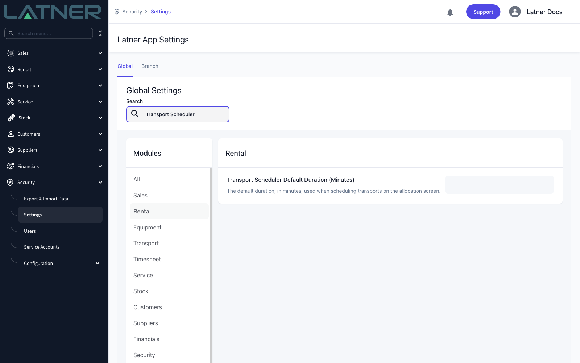Select the Financials module
The image size is (580, 363).
click(x=169, y=339)
